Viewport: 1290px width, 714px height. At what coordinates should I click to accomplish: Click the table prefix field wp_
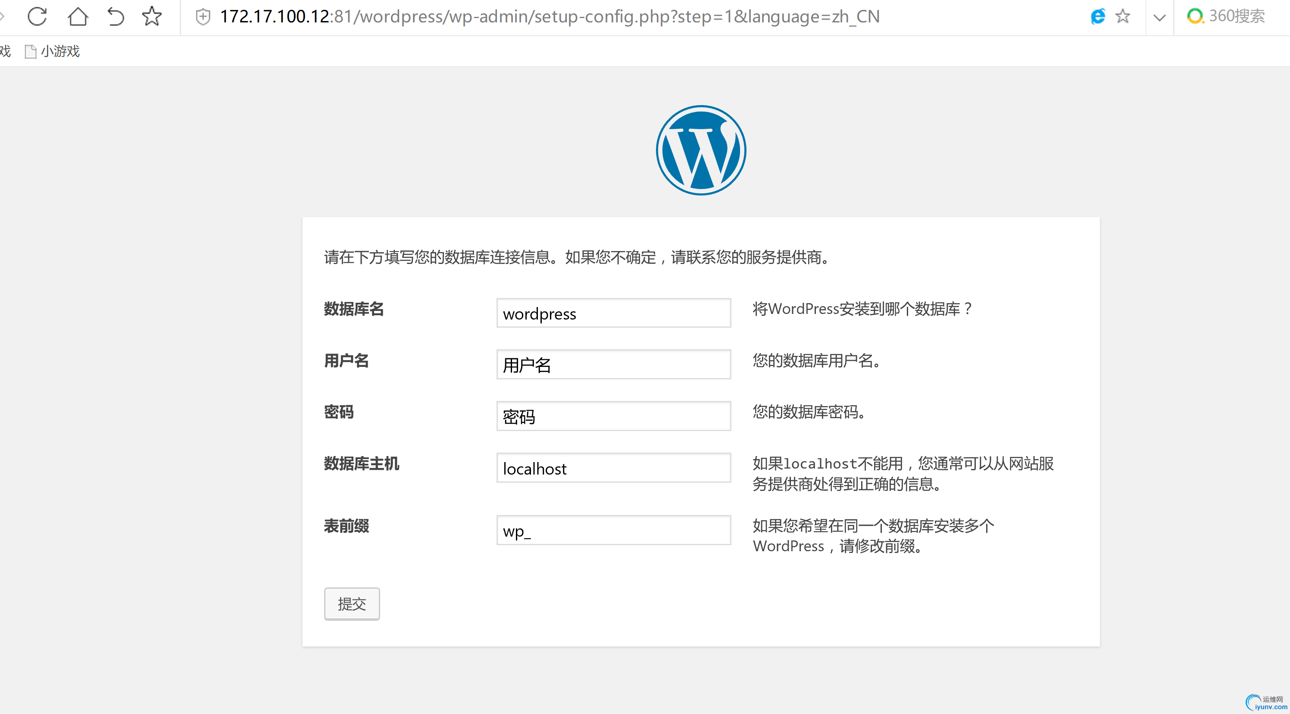tap(613, 531)
